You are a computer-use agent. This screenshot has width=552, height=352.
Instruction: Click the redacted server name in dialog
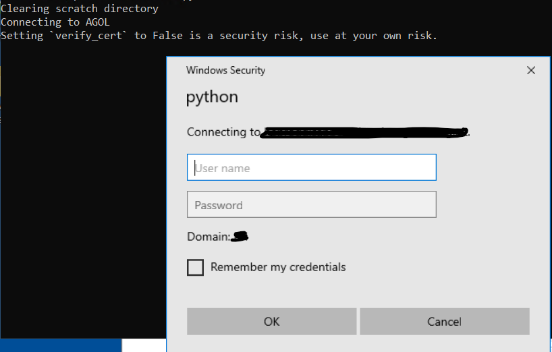364,132
